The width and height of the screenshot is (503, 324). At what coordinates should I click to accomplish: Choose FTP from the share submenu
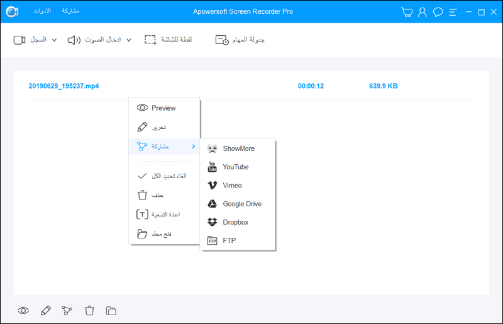tap(238, 240)
